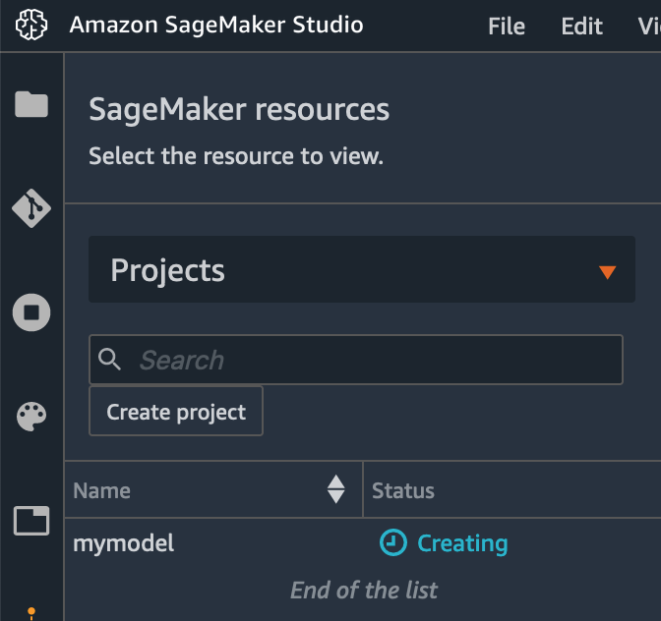Click the SageMaker Studio brain logo
Screen dimensions: 661x621
32,25
